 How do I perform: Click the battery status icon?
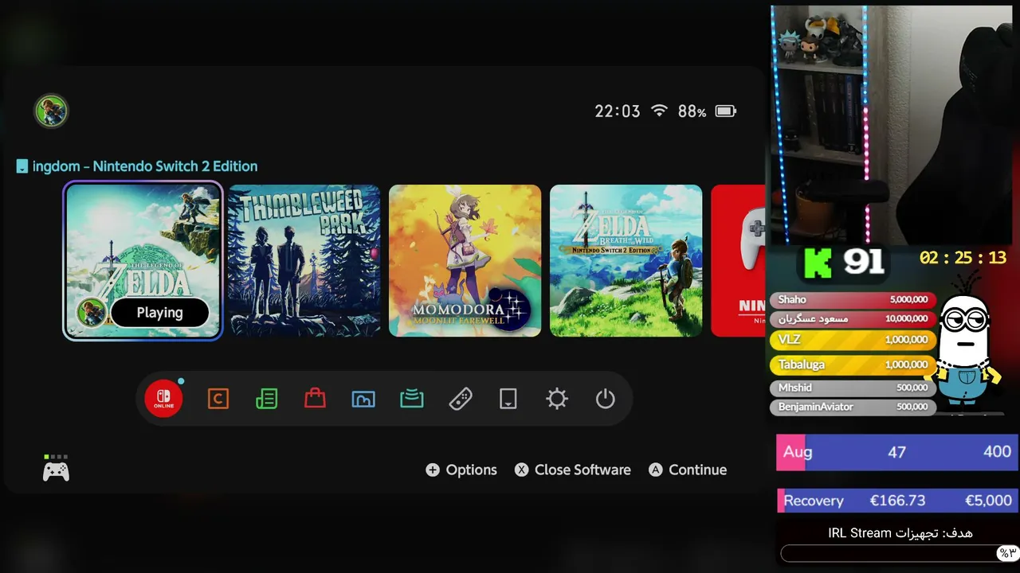726,111
